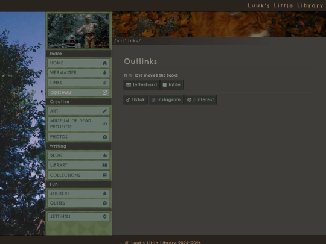Viewport: 326px width, 244px height.
Task: Click the bell icon beside Webmaster
Action: click(104, 73)
